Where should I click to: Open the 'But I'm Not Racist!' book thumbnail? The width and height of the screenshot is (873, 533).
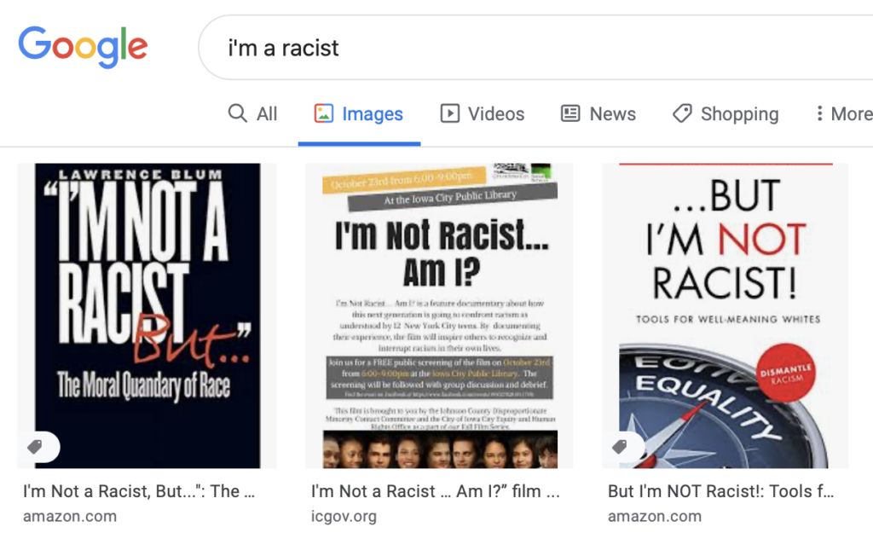725,316
